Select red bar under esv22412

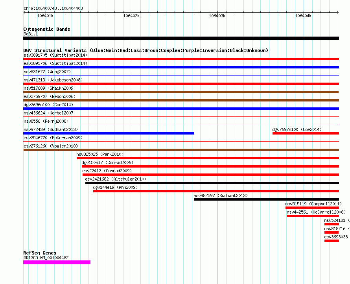coord(211,175)
